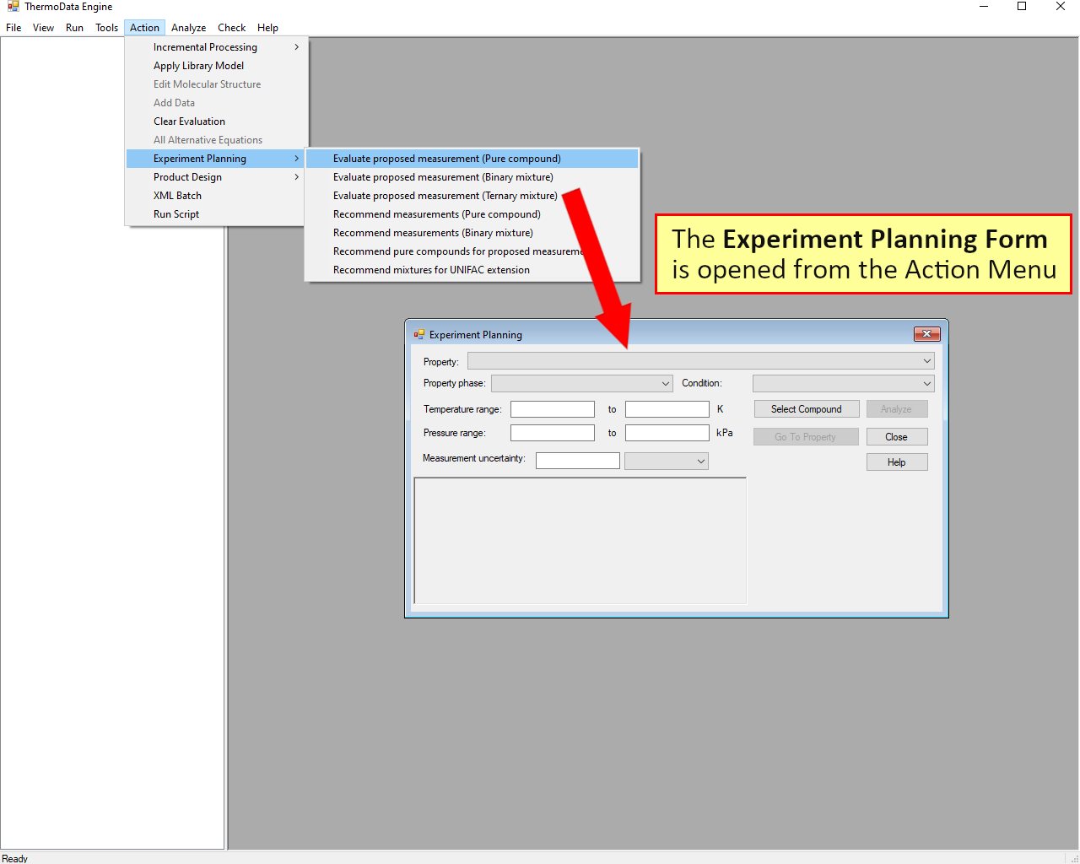The image size is (1080, 864).
Task: Click the Temperature range start field
Action: click(x=552, y=409)
